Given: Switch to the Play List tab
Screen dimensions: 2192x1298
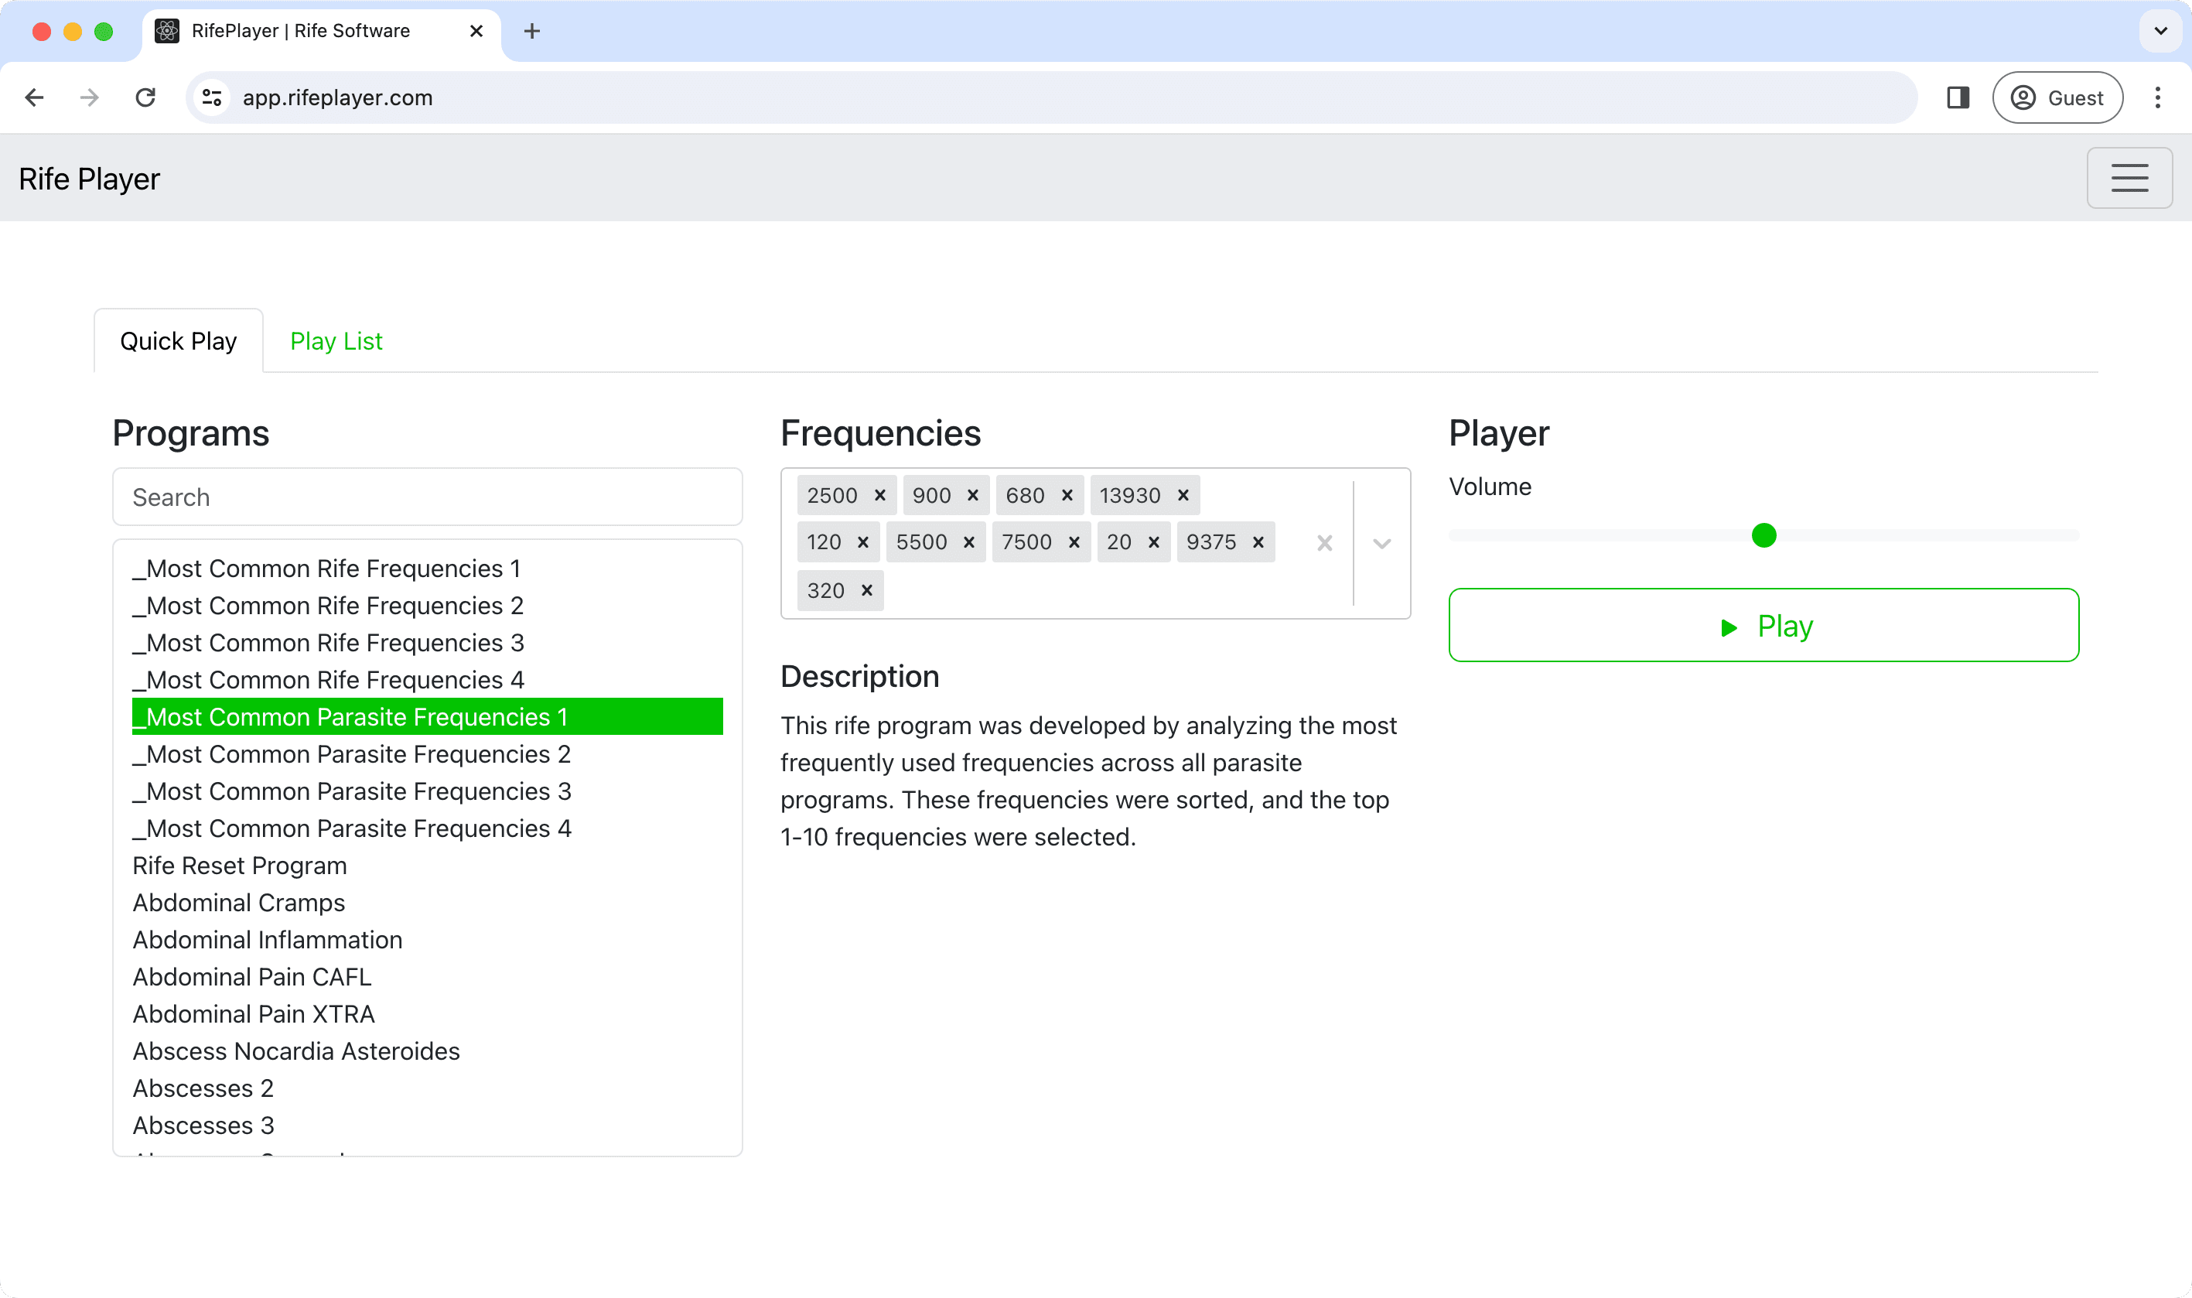Looking at the screenshot, I should coord(336,341).
